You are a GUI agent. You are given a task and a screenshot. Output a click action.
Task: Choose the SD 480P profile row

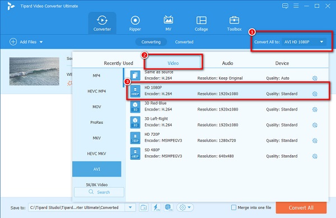click(227, 154)
